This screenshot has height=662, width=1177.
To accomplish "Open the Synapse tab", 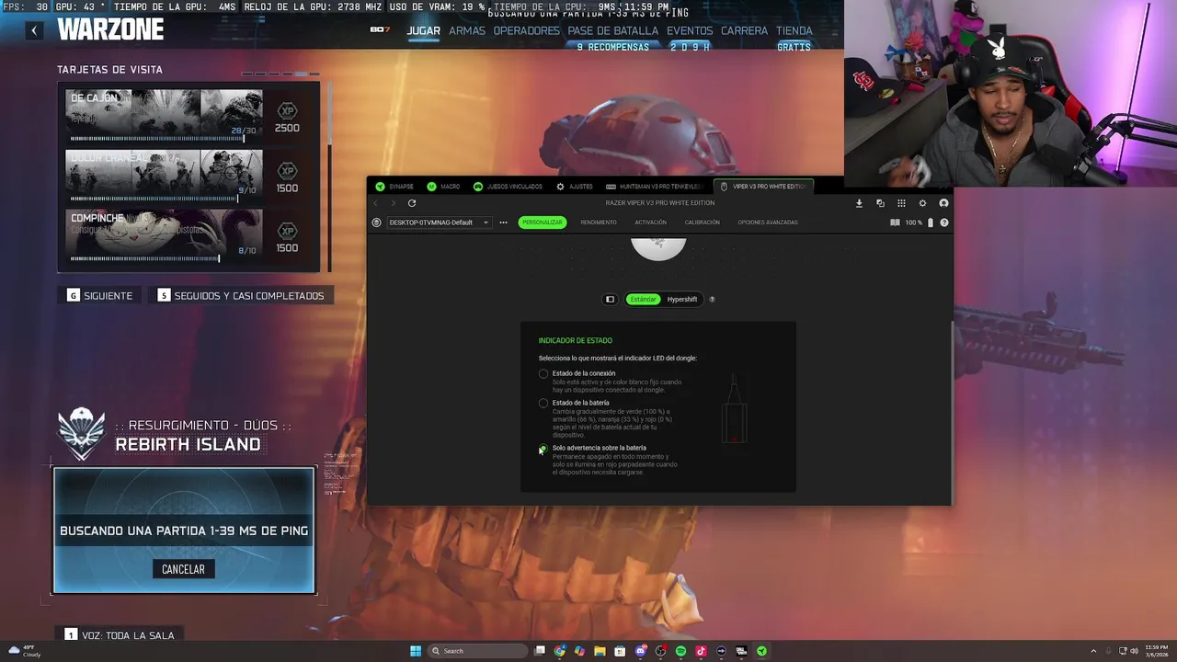I will [394, 187].
